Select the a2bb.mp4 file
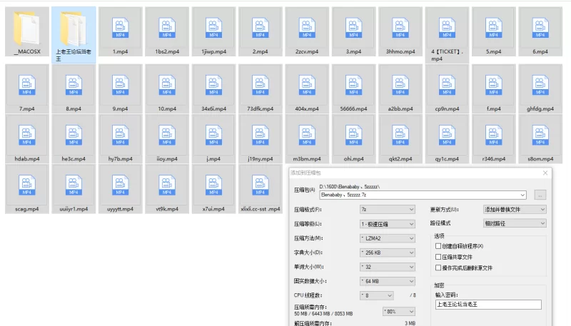This screenshot has height=326, width=571. pyautogui.click(x=400, y=88)
